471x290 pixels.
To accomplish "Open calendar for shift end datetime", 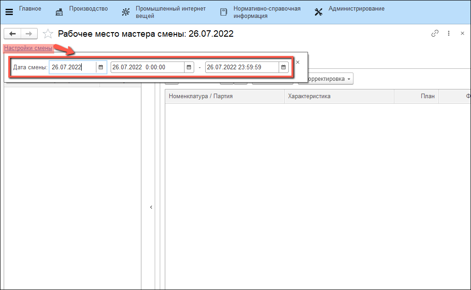I will pos(283,67).
